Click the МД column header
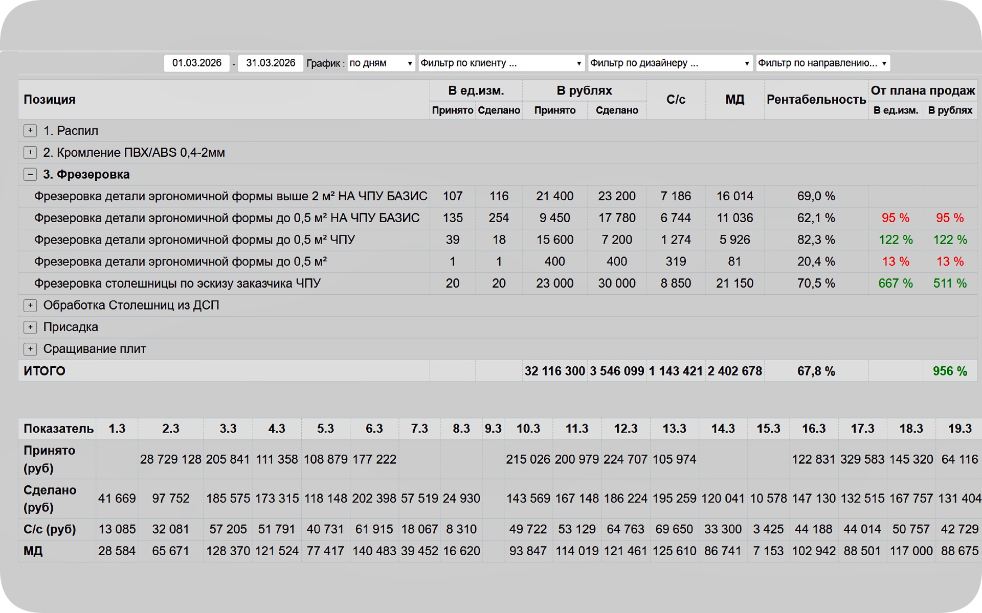 734,100
